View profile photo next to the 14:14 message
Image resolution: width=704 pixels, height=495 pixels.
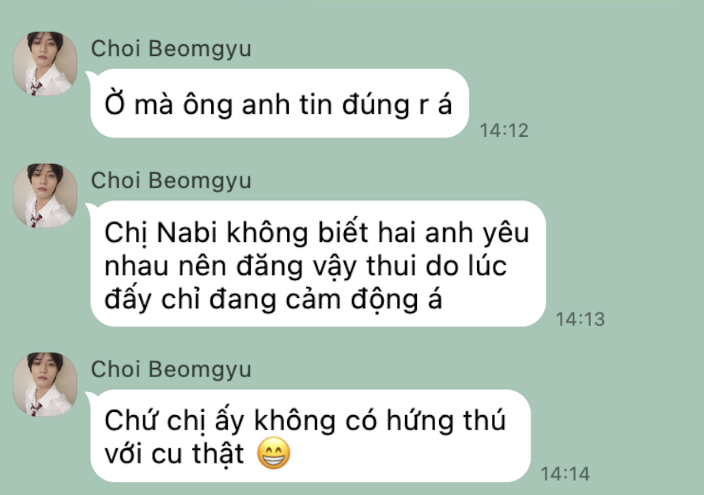[45, 384]
